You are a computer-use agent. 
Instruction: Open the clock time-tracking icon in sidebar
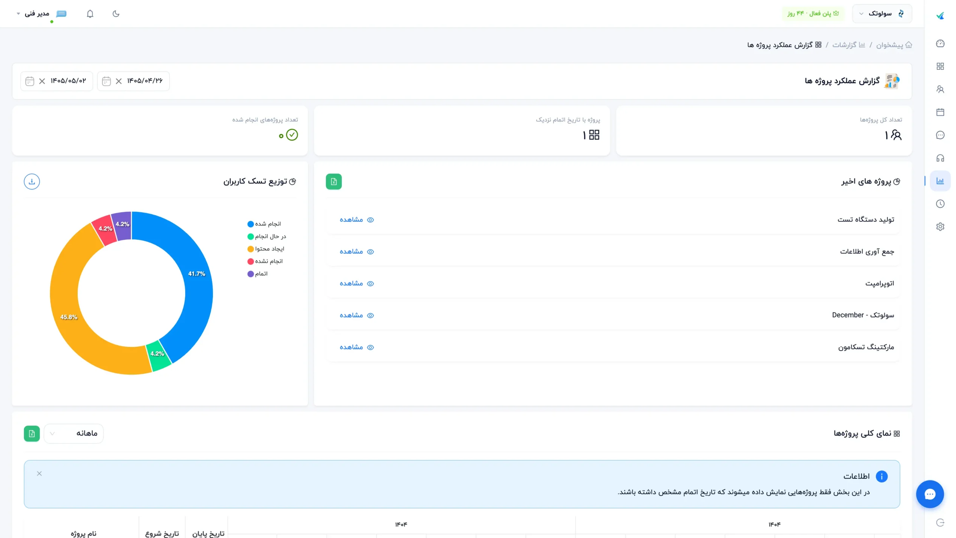click(x=940, y=204)
